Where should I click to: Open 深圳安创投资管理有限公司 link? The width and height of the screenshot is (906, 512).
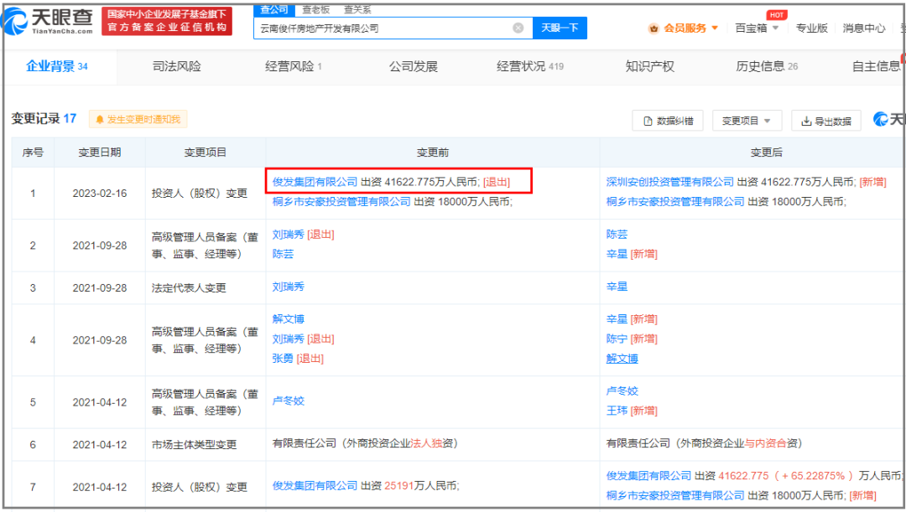(x=669, y=182)
